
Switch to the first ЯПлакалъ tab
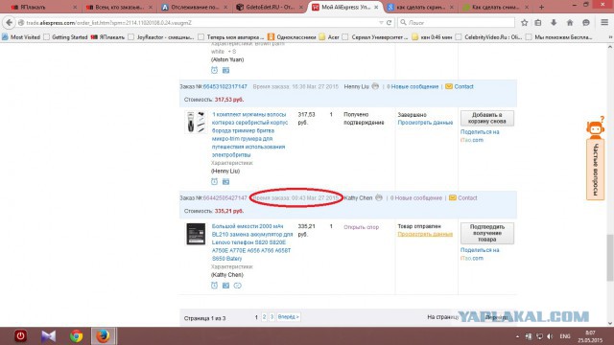point(41,7)
